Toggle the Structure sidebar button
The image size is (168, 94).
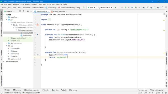[x=1, y=55]
